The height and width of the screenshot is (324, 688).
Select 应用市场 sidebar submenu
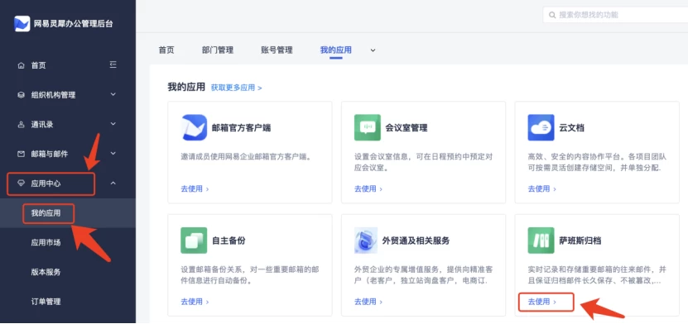click(46, 242)
